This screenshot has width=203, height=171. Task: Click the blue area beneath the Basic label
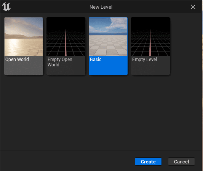tap(108, 69)
